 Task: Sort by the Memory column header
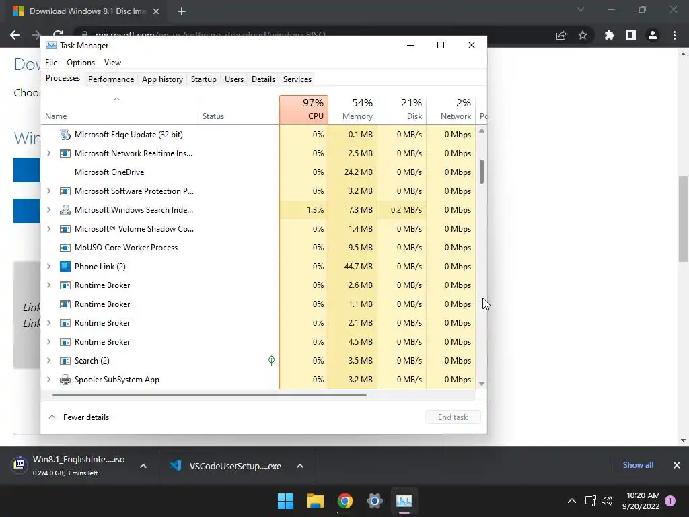click(353, 110)
